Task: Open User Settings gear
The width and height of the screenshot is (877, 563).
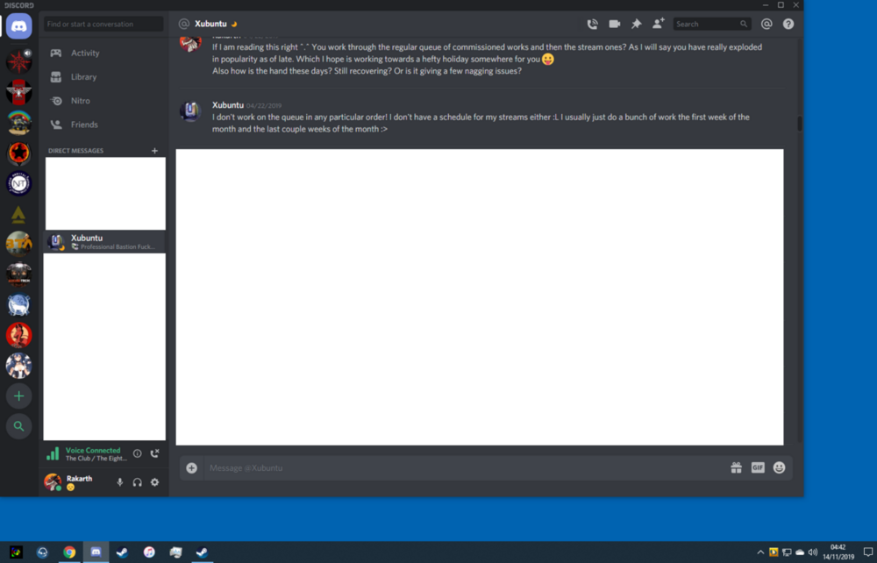Action: (155, 482)
